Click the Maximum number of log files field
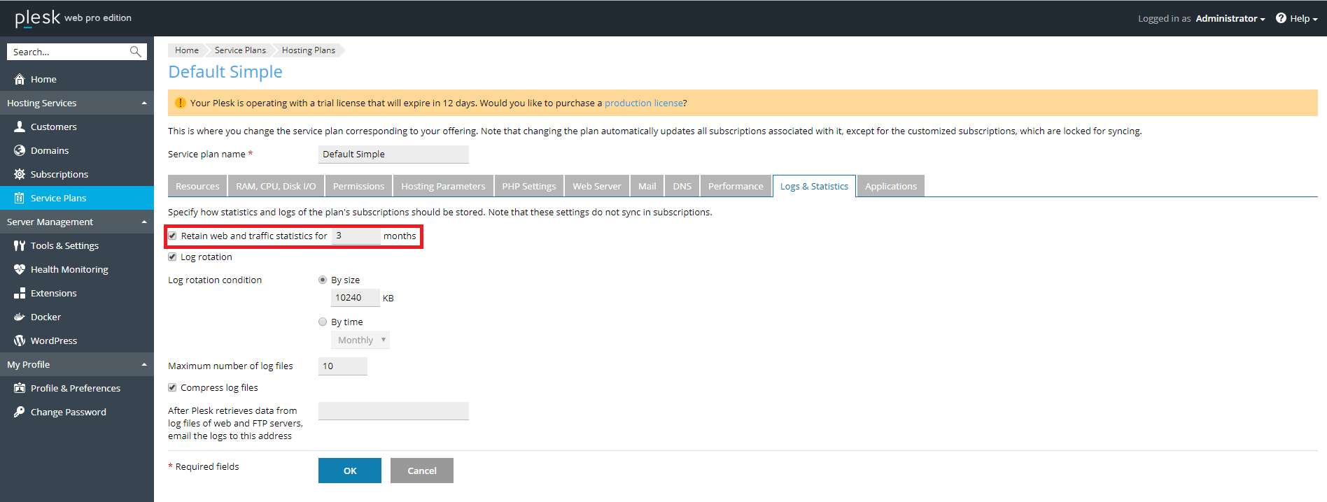The height and width of the screenshot is (502, 1327). (342, 366)
